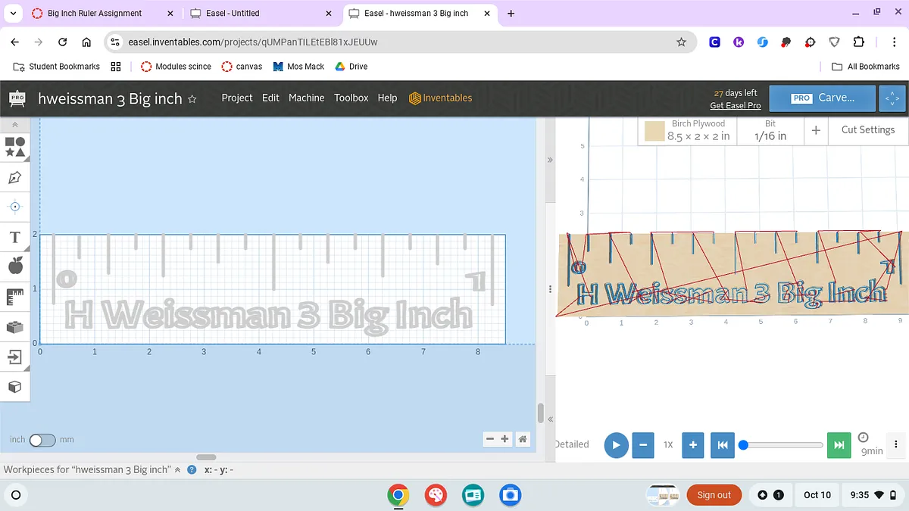The width and height of the screenshot is (909, 511).
Task: Click the Carve button
Action: coord(823,98)
